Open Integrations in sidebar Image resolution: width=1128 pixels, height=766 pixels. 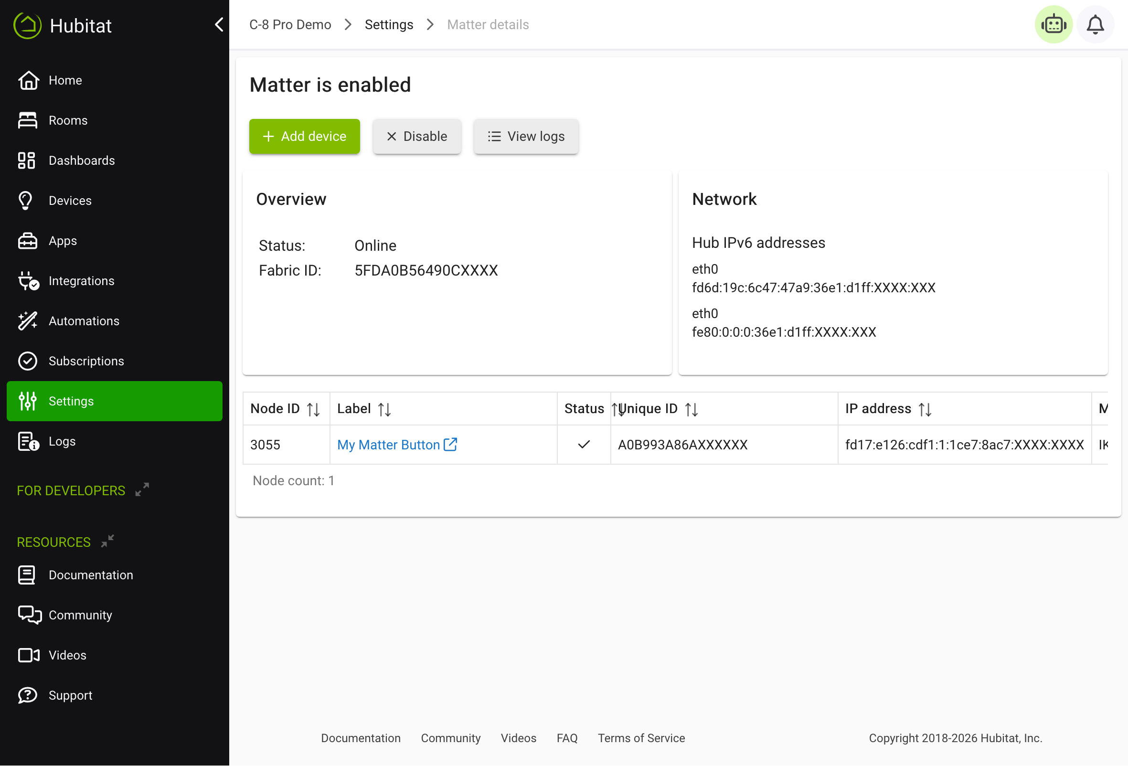click(115, 281)
